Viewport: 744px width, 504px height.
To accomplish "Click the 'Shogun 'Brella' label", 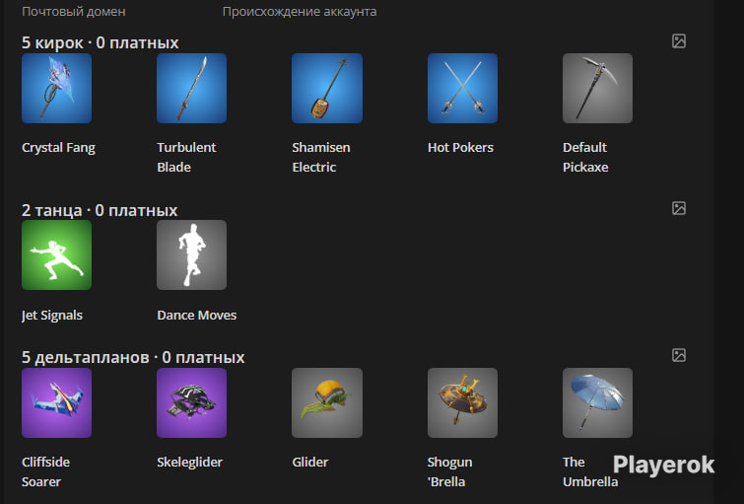I will [449, 471].
